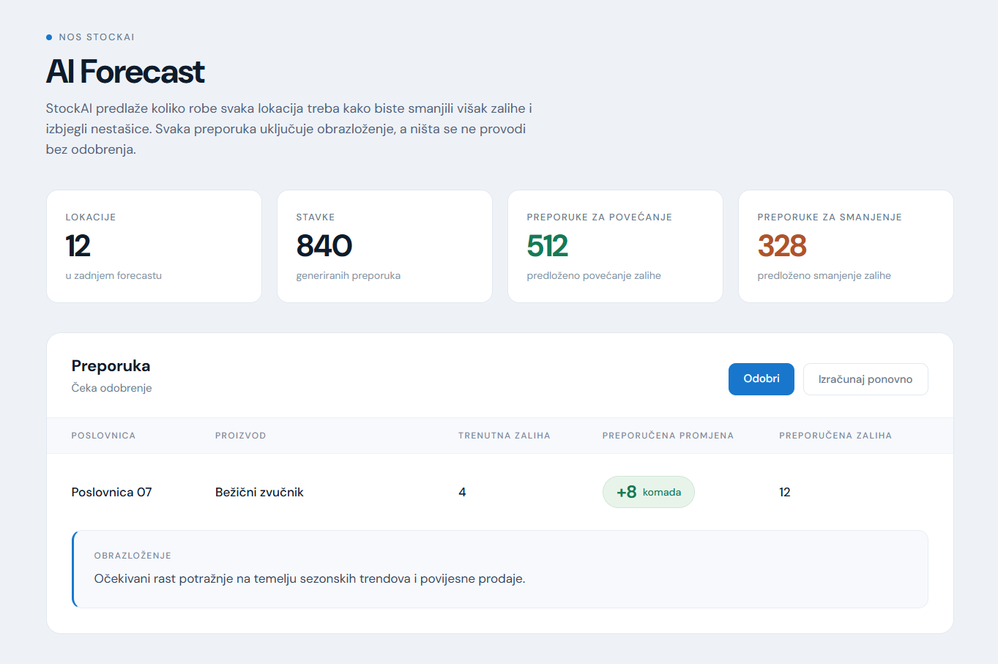Open the Stavke card showing 840

tap(384, 246)
